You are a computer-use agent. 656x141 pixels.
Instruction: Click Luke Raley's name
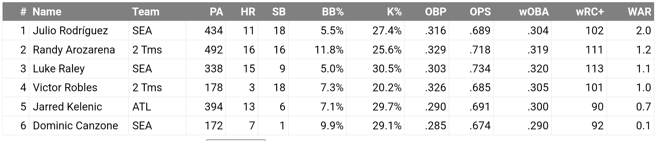58,69
